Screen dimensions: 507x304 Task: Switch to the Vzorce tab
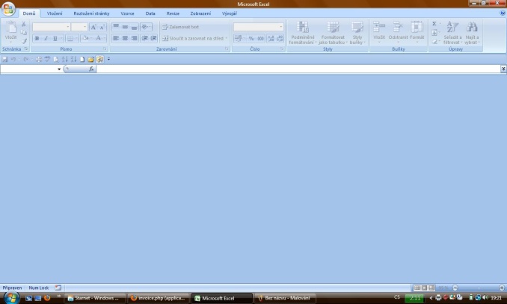(x=127, y=13)
